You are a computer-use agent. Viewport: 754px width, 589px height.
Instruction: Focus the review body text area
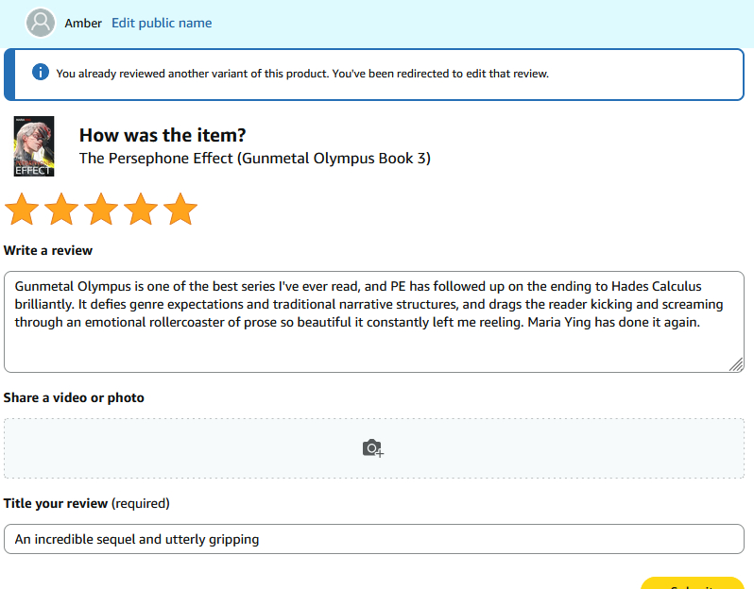(x=373, y=340)
